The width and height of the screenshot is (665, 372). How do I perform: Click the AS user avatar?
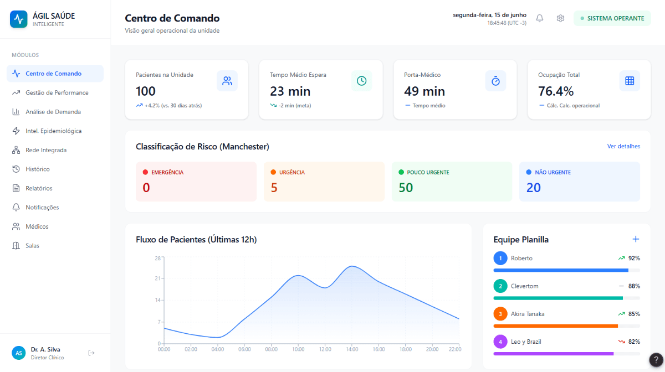click(x=19, y=353)
